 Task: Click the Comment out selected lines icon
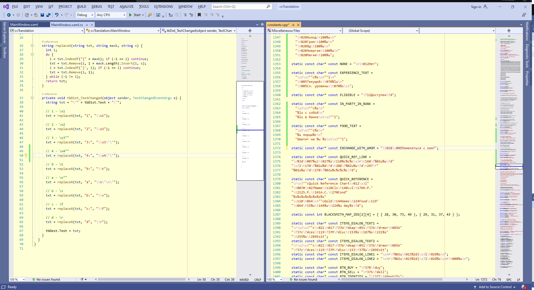pos(185,15)
